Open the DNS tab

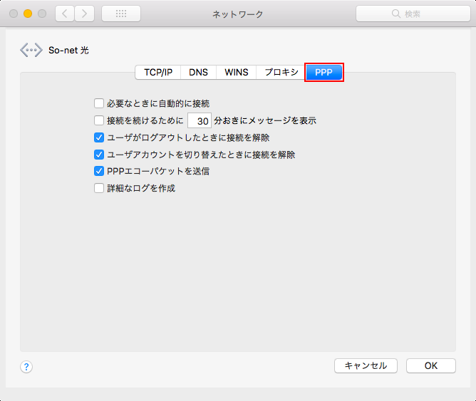[x=198, y=72]
